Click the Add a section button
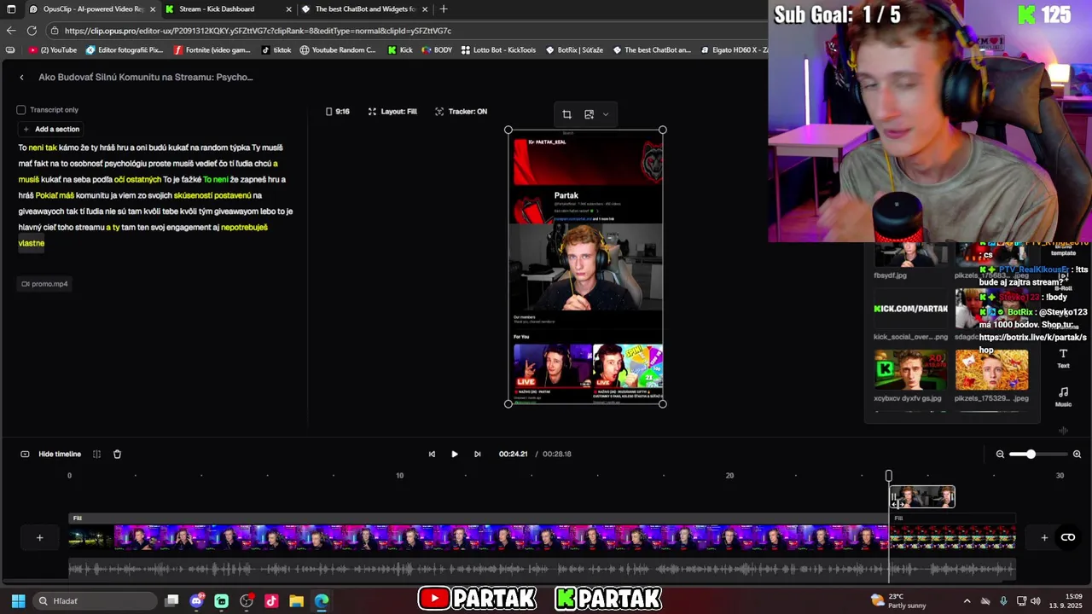Viewport: 1092px width, 614px height. [51, 130]
